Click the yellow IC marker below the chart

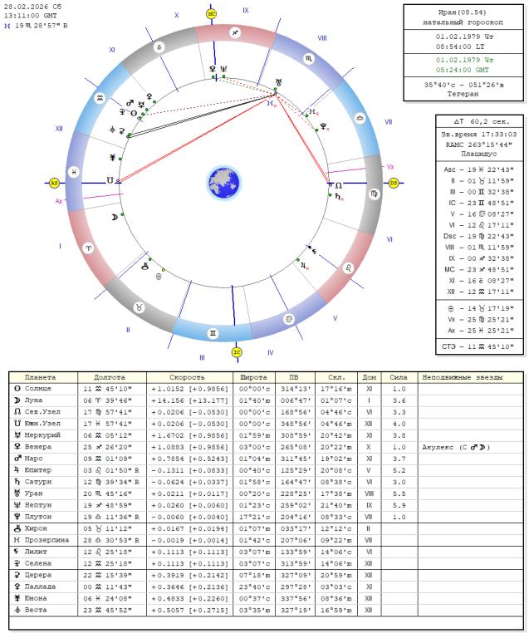[x=237, y=351]
